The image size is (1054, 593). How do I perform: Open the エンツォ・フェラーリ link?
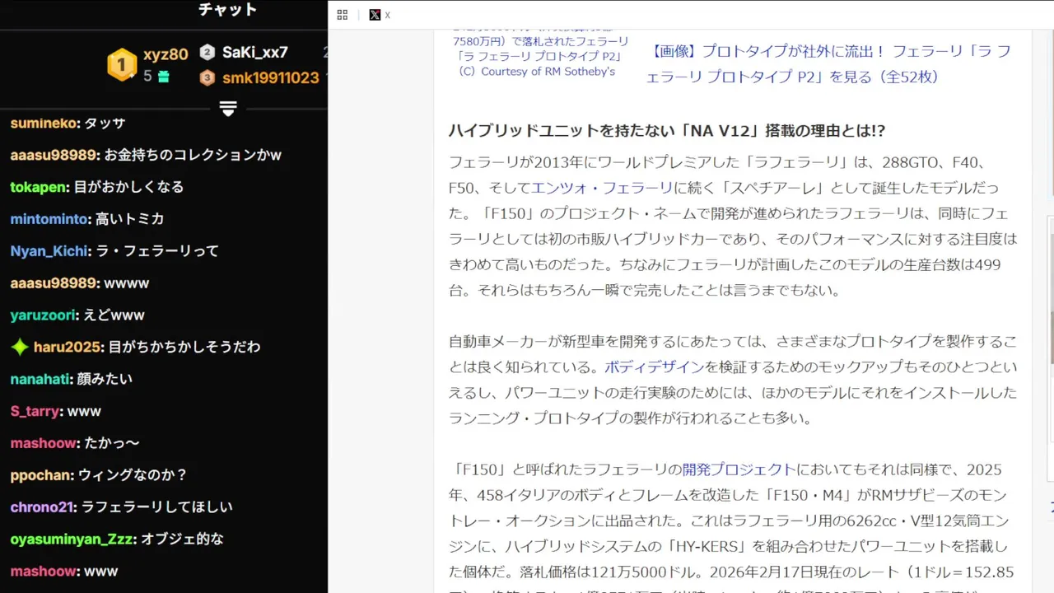click(x=602, y=188)
